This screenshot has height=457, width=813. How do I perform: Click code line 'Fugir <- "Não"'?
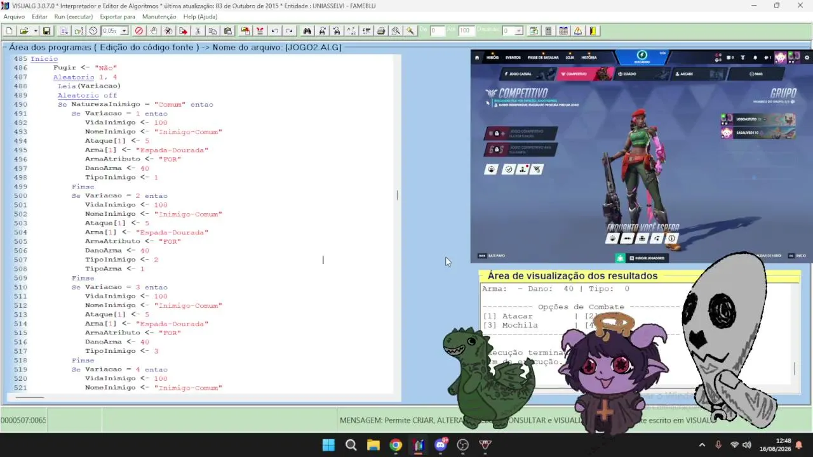pyautogui.click(x=85, y=68)
